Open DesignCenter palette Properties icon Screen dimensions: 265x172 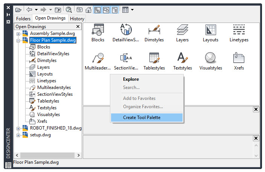pos(8,22)
